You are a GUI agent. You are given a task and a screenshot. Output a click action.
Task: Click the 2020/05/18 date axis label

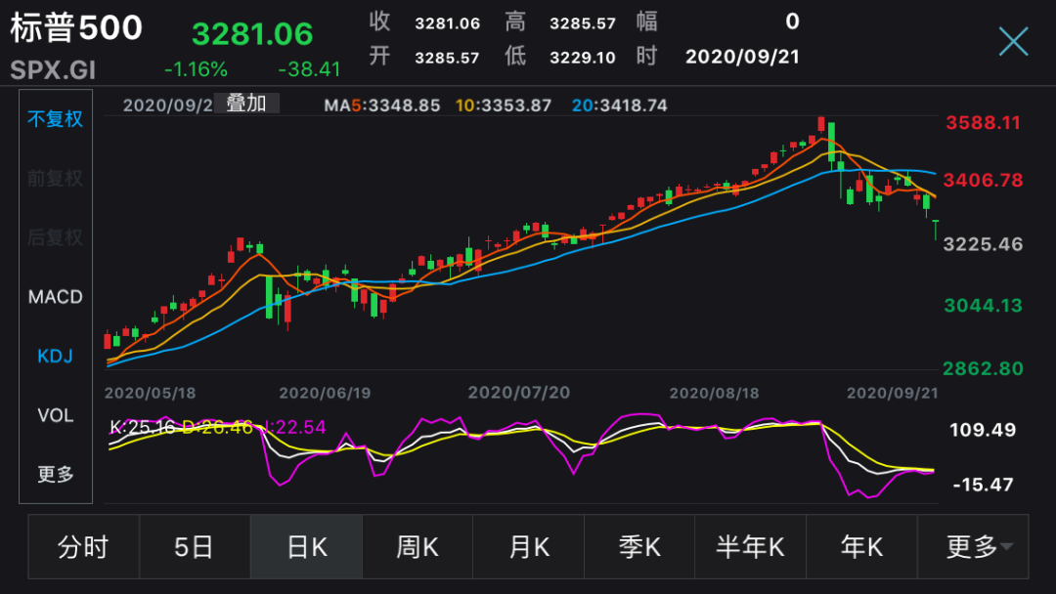pyautogui.click(x=151, y=393)
